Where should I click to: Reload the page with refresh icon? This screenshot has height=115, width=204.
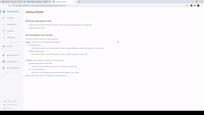9,6
